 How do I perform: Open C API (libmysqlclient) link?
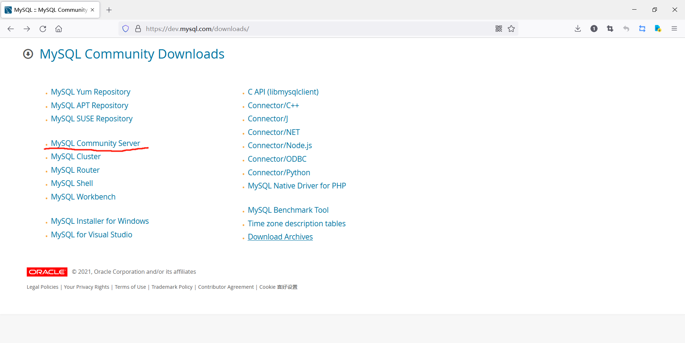[x=283, y=92]
